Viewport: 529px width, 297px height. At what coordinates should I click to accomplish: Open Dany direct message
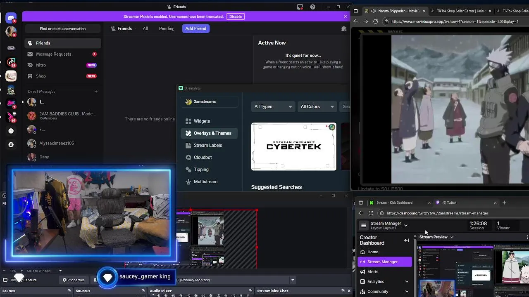(62, 157)
